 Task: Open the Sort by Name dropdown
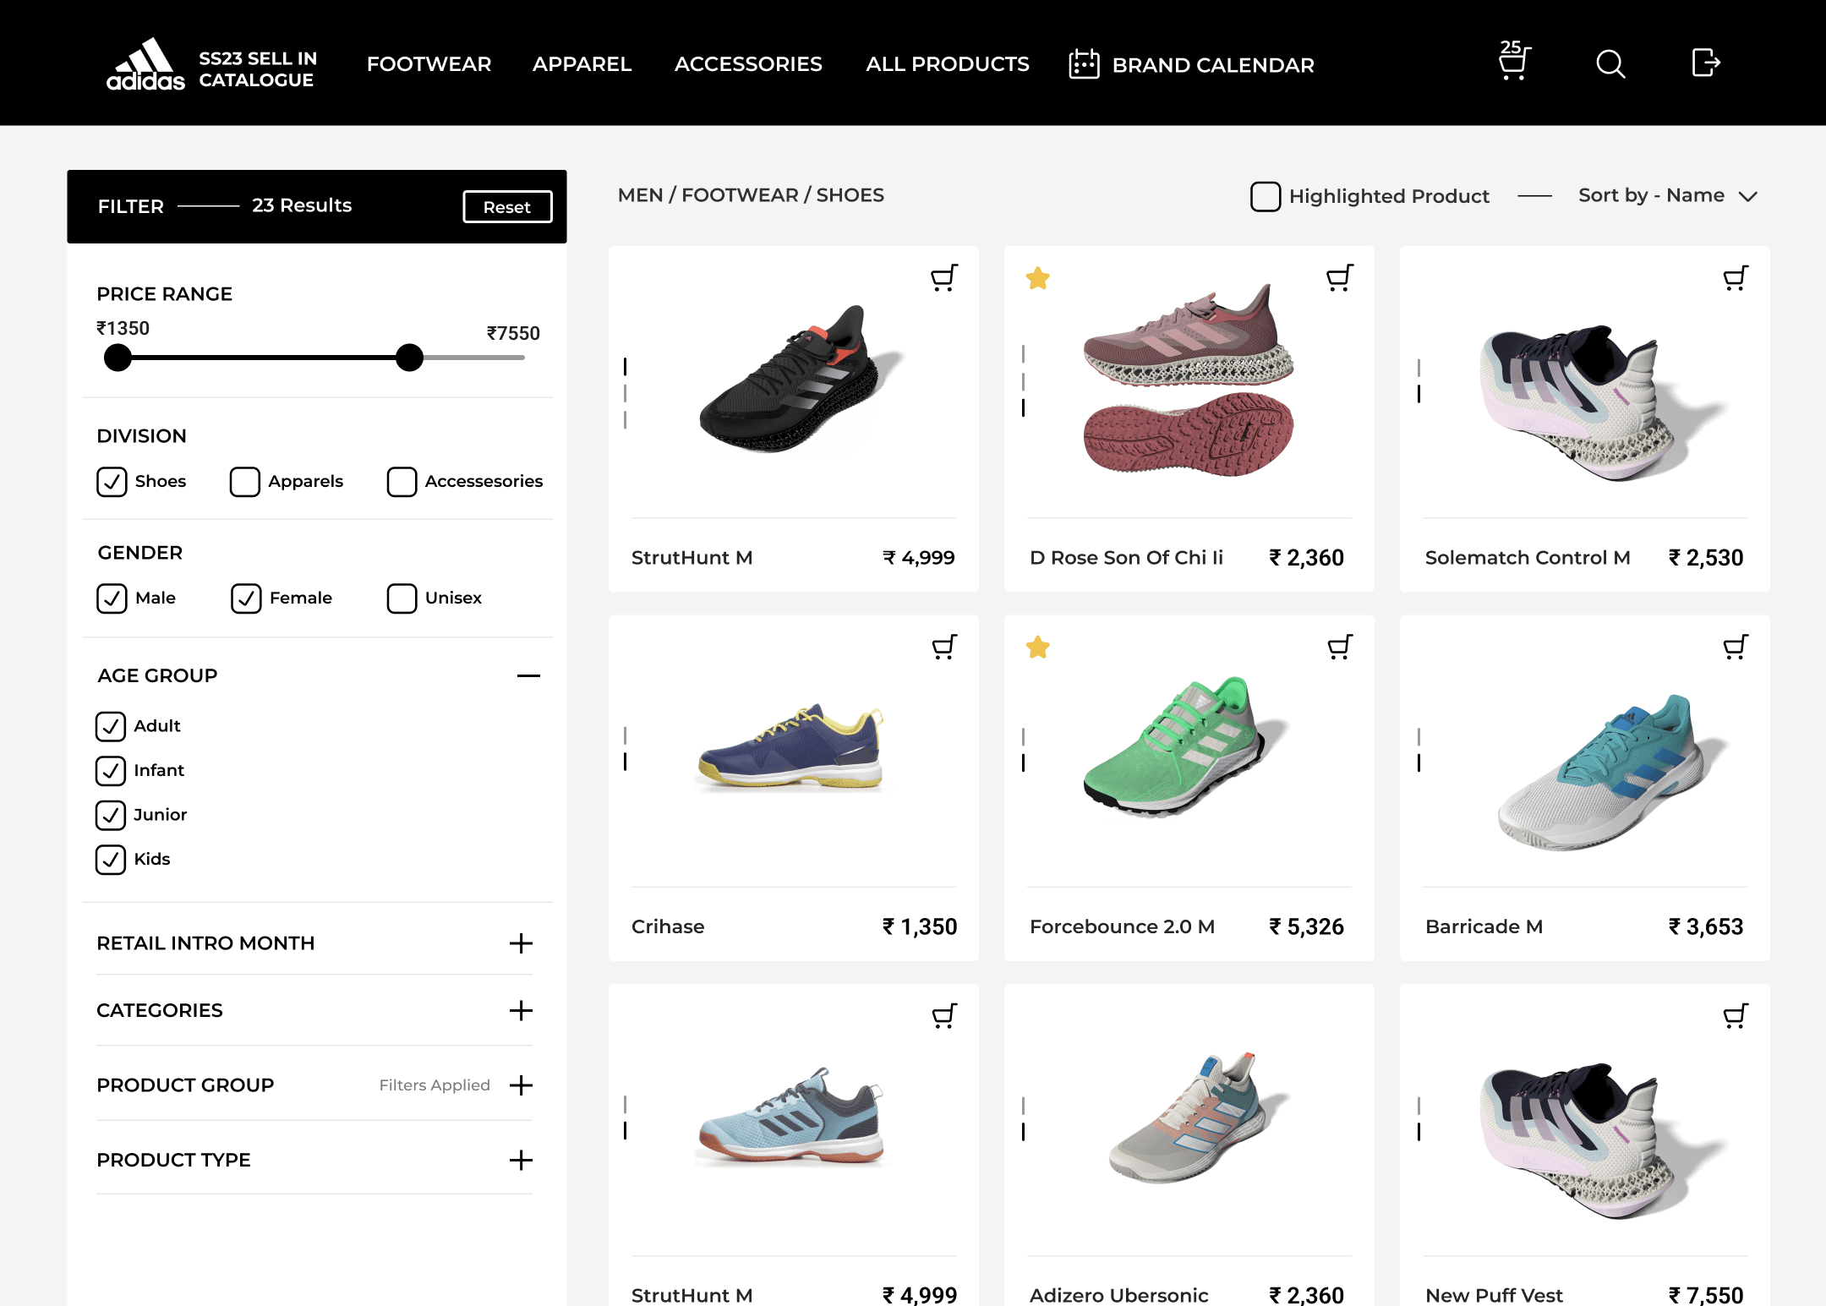click(x=1667, y=196)
